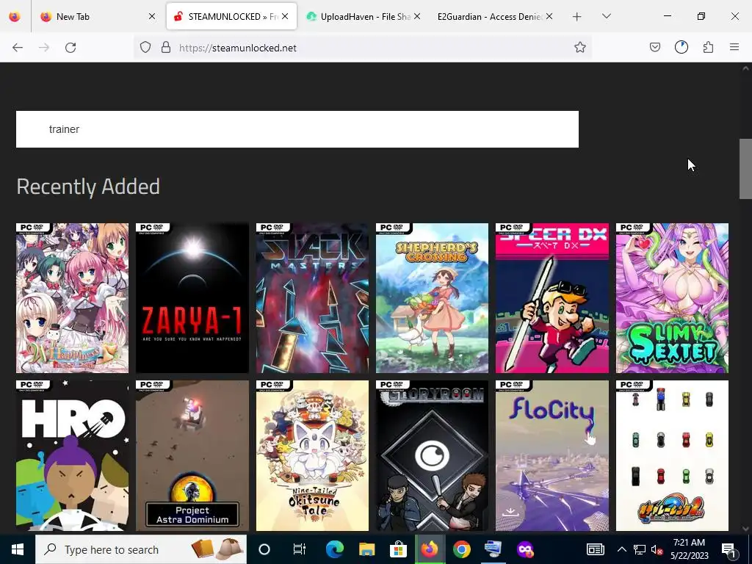752x564 pixels.
Task: Close the E2Guardian tab
Action: [x=549, y=17]
